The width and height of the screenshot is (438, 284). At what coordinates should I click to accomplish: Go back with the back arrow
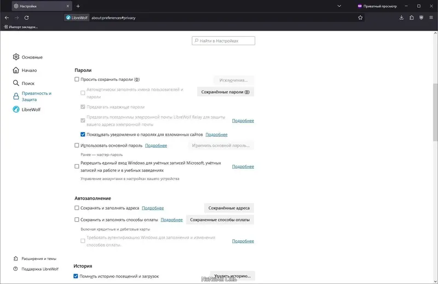click(7, 18)
